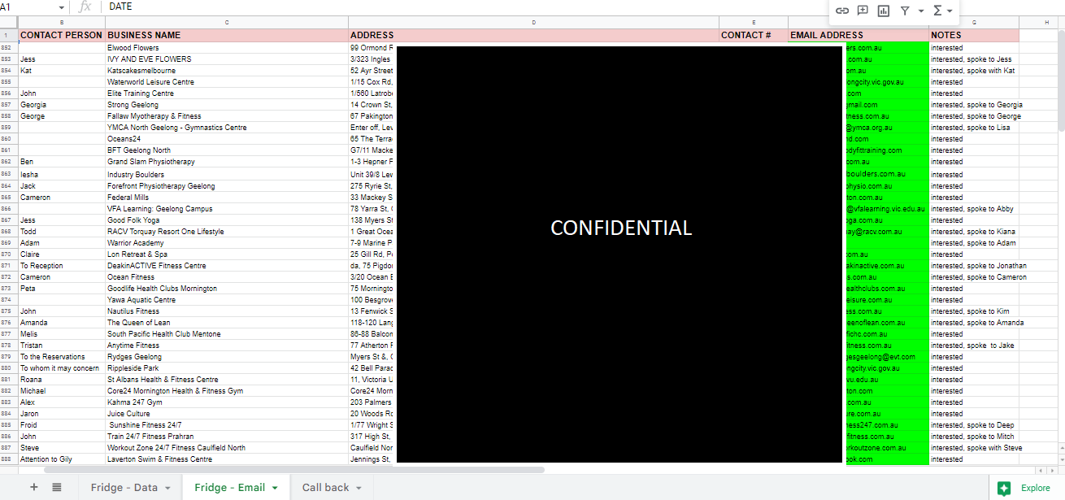
Task: Click the cell Katscakesmelbourne
Action: coord(227,71)
